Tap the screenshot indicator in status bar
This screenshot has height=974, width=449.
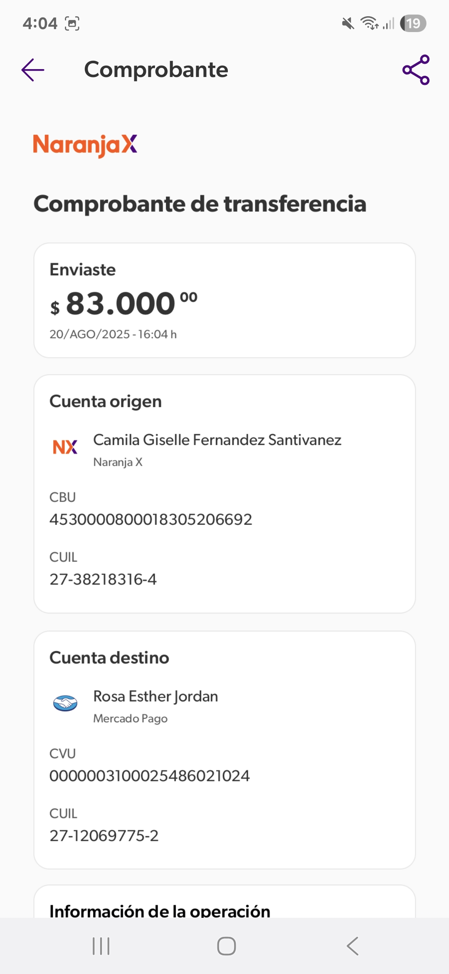pos(72,24)
